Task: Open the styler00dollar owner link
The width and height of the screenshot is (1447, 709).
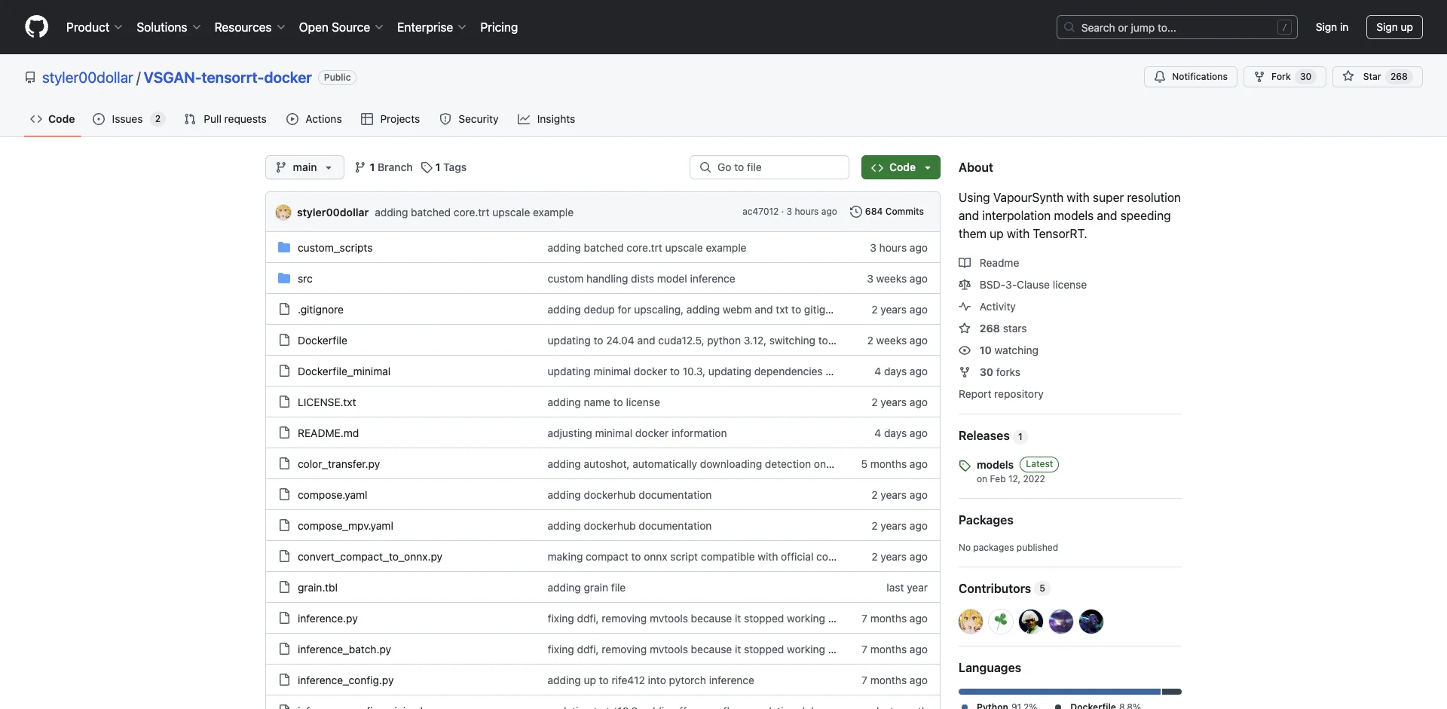Action: (87, 78)
